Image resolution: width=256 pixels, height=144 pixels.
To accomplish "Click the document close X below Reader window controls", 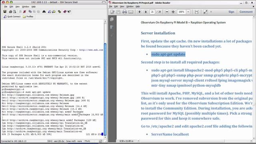I will coord(253,6).
